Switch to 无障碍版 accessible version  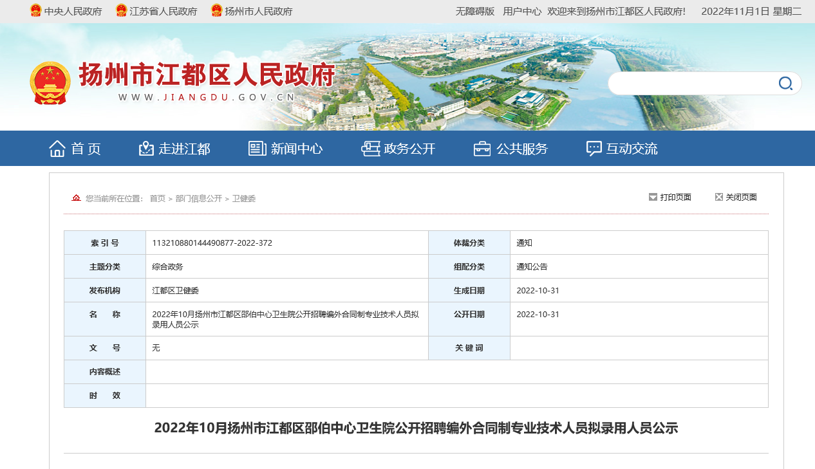(x=475, y=12)
